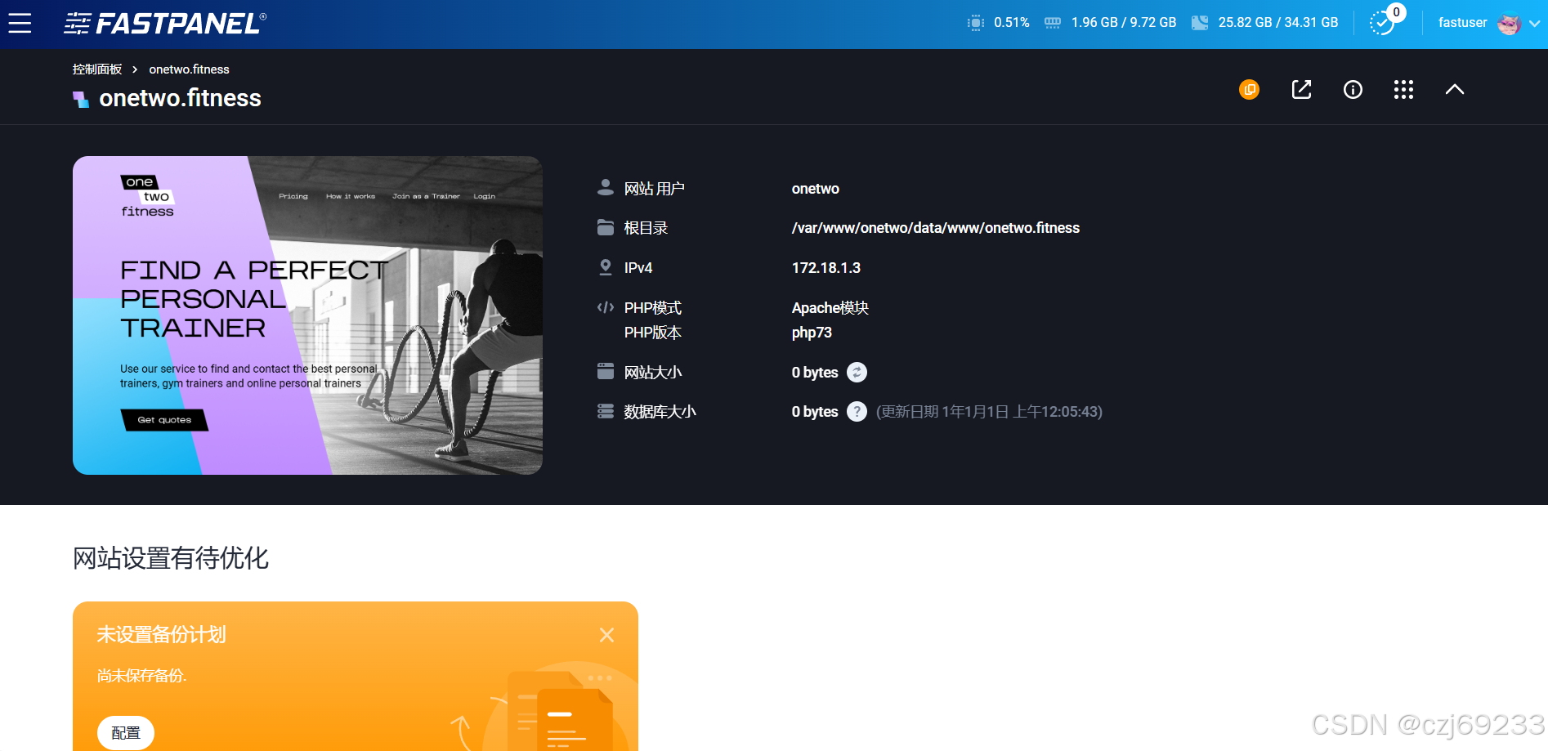
Task: Click the FASTPANEL logo
Action: [x=165, y=24]
